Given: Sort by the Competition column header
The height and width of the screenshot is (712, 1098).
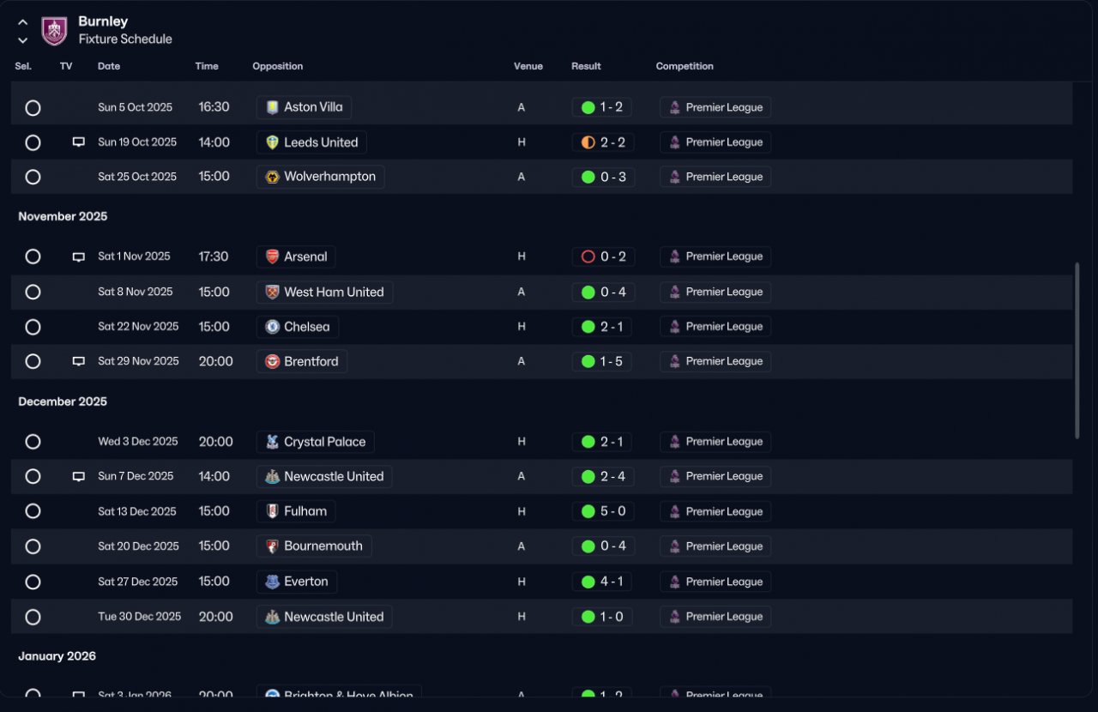Looking at the screenshot, I should [x=685, y=66].
